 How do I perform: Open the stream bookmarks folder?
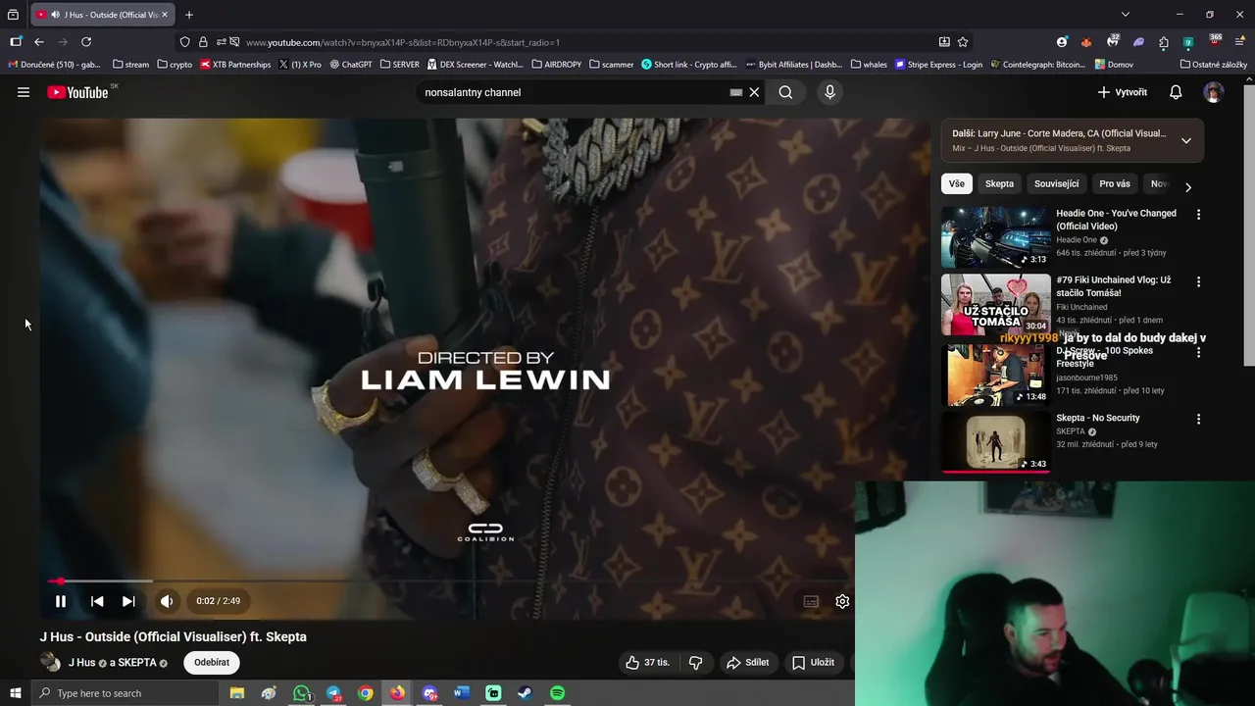[x=130, y=65]
